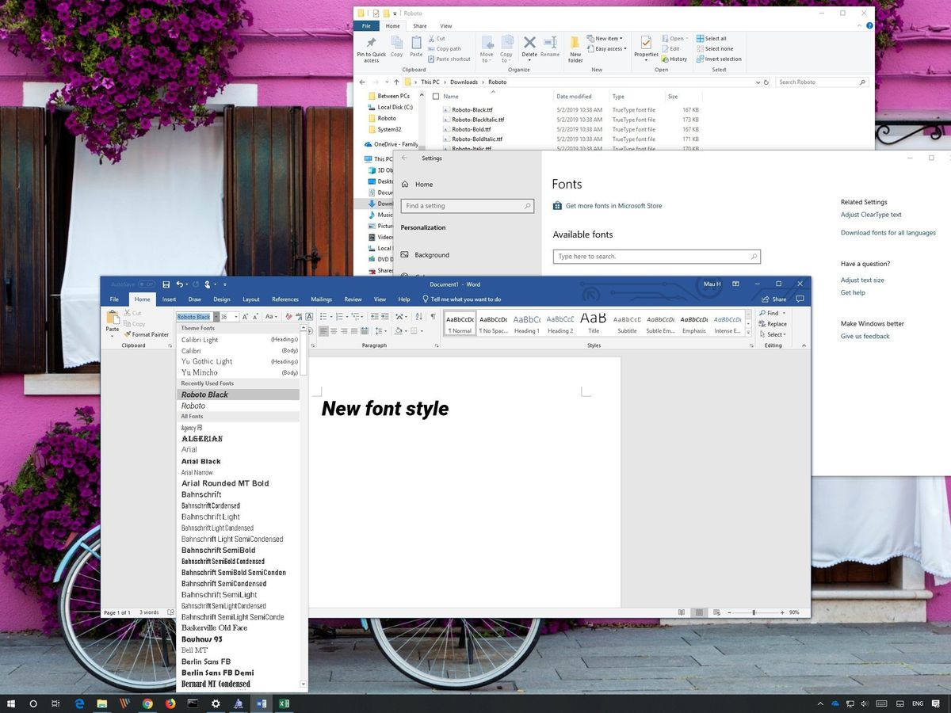Viewport: 951px width, 713px height.
Task: Open the Share menu in File Explorer
Action: tap(419, 25)
